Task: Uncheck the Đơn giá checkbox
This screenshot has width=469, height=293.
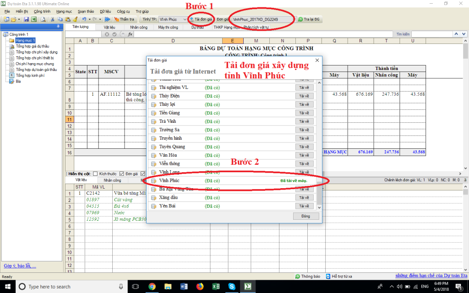Action: [x=122, y=174]
